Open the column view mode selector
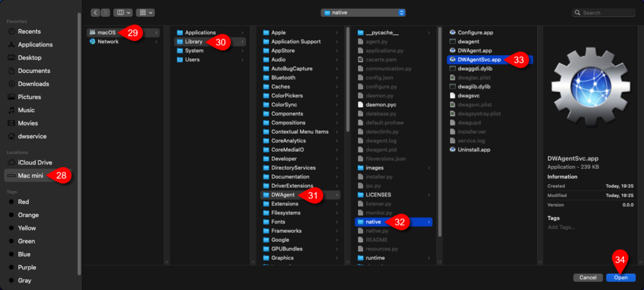644x290 pixels. [123, 13]
